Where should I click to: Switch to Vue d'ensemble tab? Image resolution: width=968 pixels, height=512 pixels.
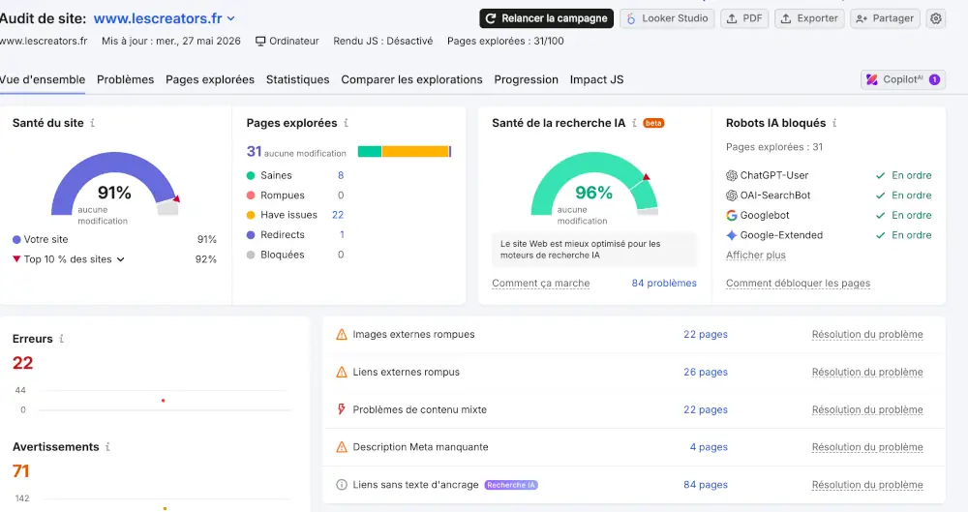(x=43, y=79)
